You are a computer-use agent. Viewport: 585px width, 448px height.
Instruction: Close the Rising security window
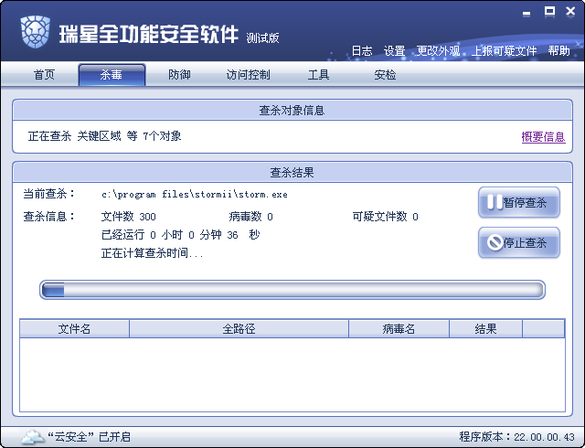(570, 12)
